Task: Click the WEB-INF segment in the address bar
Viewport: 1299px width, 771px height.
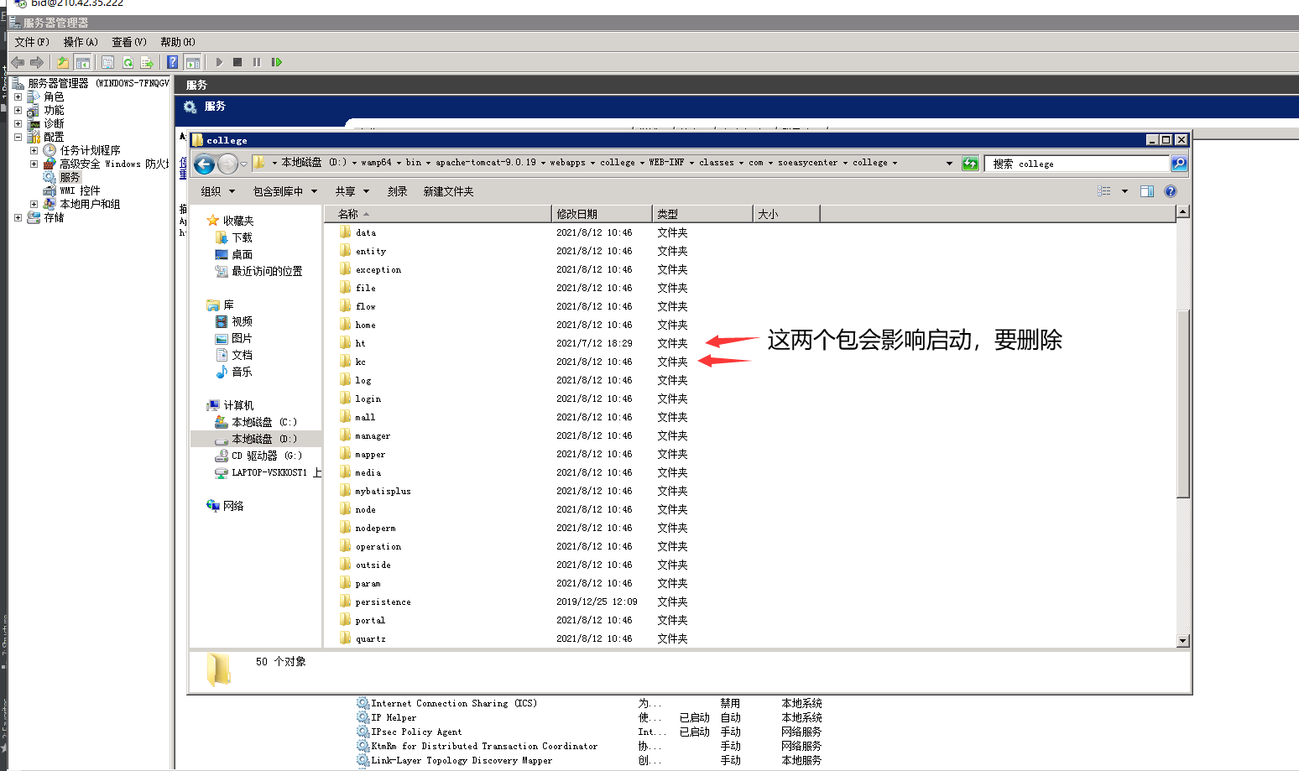Action: [x=666, y=163]
